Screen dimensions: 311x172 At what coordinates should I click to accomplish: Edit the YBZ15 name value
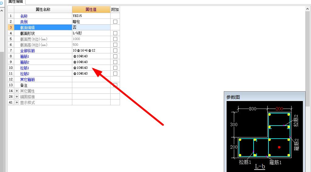(91, 16)
